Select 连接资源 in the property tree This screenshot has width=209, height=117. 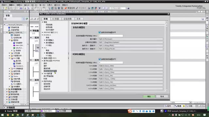click(x=47, y=86)
